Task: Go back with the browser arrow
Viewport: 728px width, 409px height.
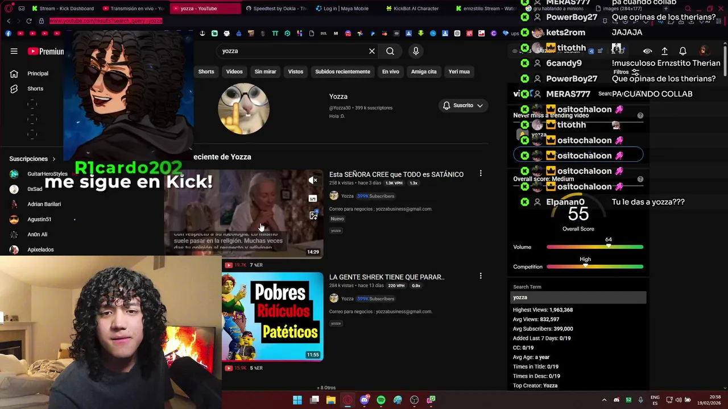Action: [x=9, y=21]
